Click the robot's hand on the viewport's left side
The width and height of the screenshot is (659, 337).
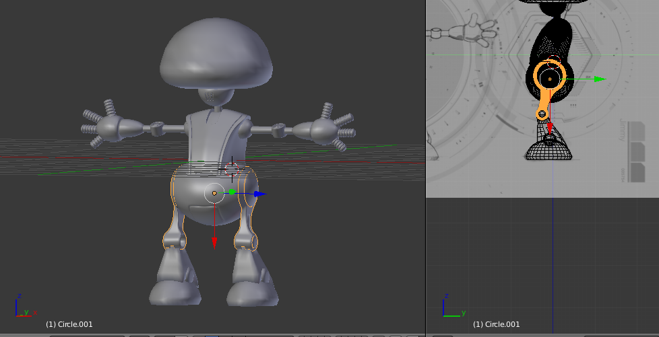pyautogui.click(x=111, y=124)
